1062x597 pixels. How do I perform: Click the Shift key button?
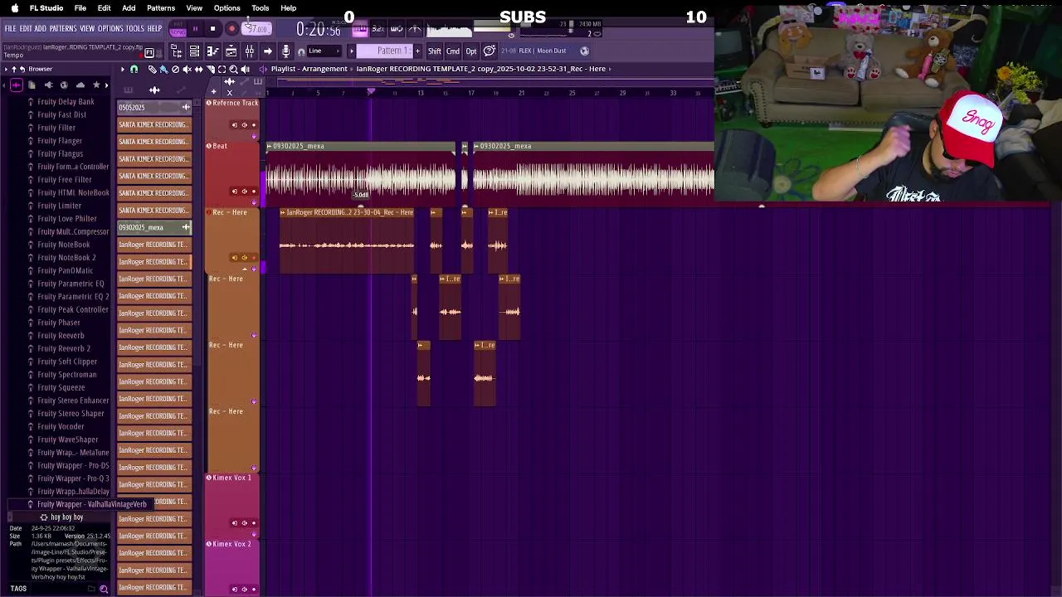tap(434, 51)
